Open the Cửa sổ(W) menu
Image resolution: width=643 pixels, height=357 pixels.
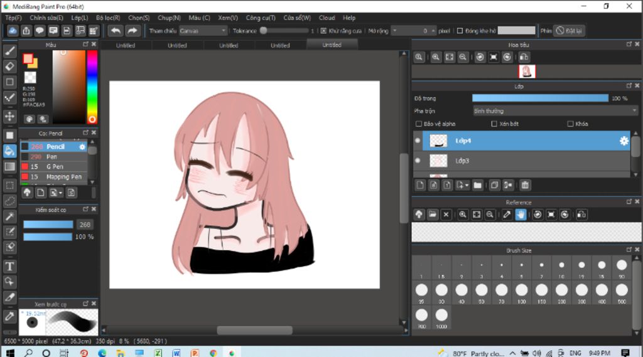(x=297, y=18)
